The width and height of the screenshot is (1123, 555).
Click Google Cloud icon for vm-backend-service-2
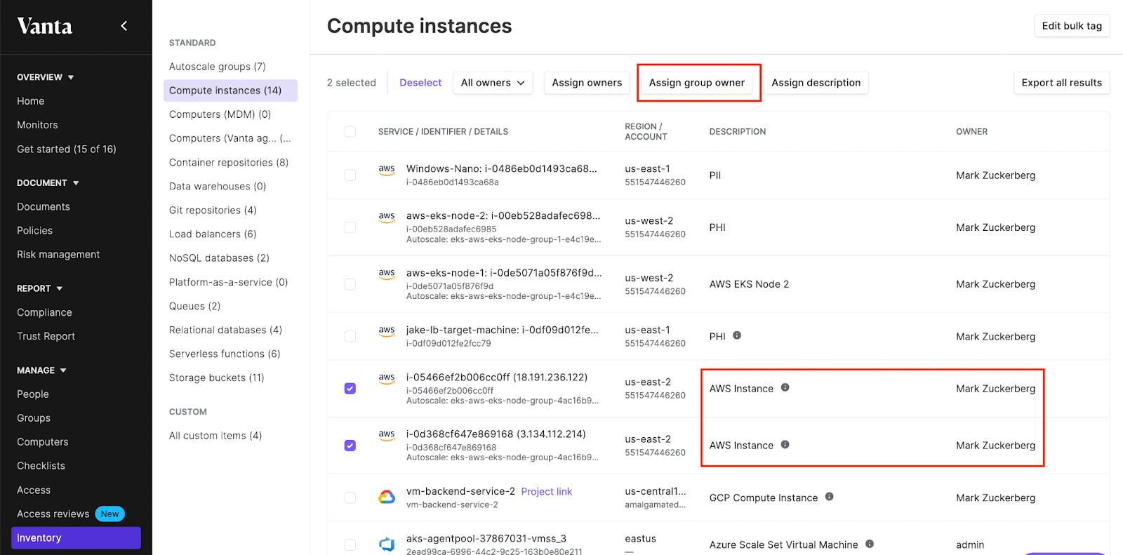pos(387,497)
